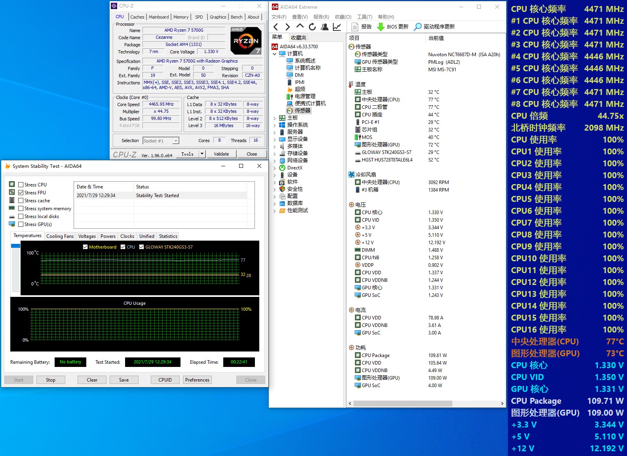Click the BIOS 更新 download icon

click(380, 27)
